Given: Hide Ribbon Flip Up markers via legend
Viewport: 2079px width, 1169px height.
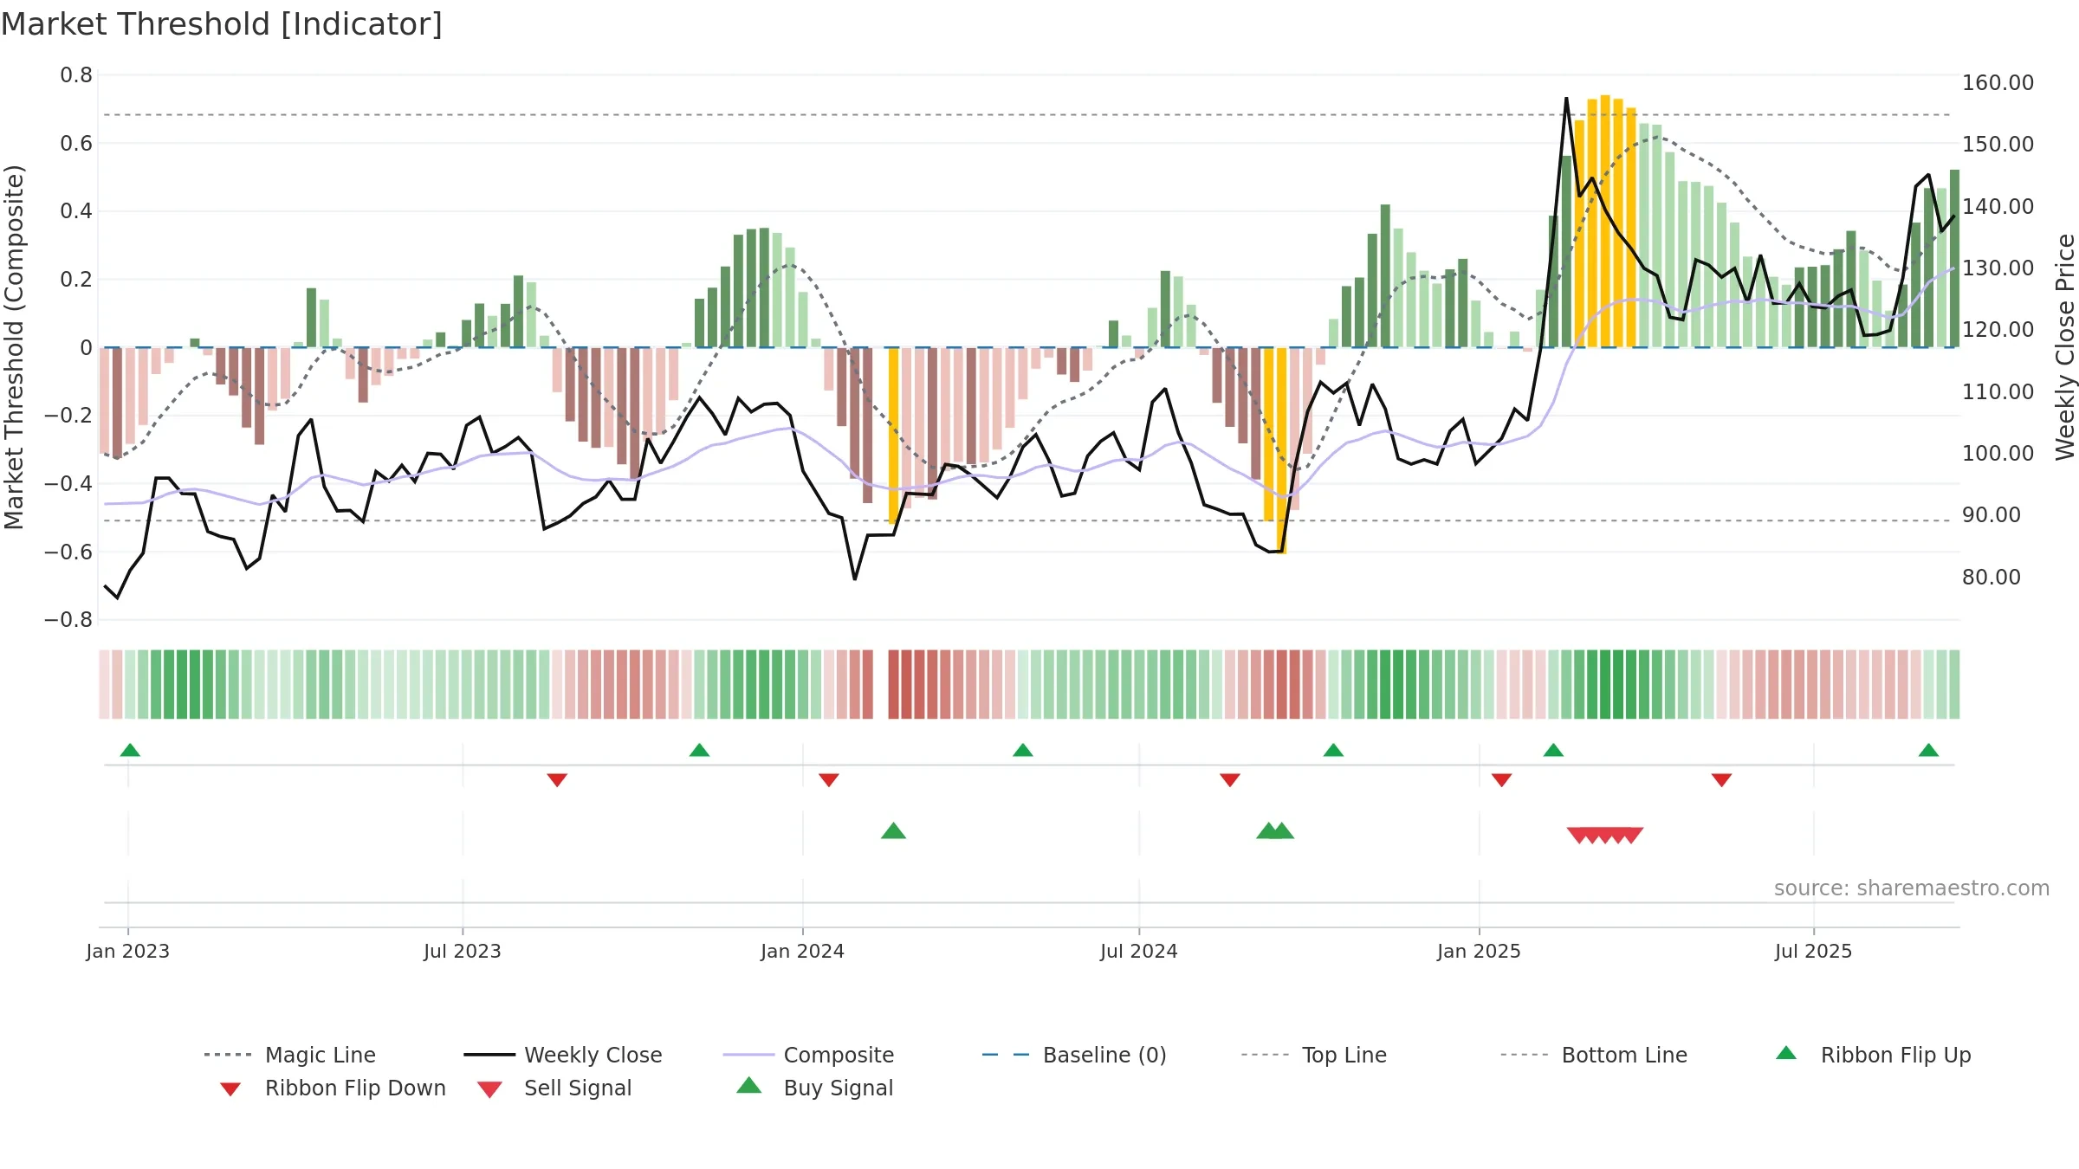Looking at the screenshot, I should point(1873,1055).
